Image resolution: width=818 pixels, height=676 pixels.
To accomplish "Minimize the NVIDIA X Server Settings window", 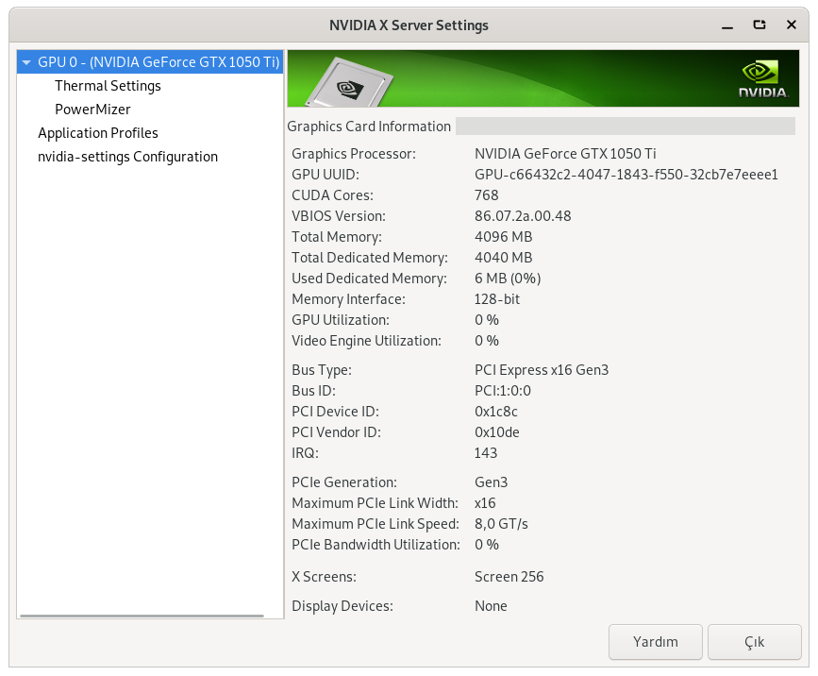I will [x=727, y=25].
